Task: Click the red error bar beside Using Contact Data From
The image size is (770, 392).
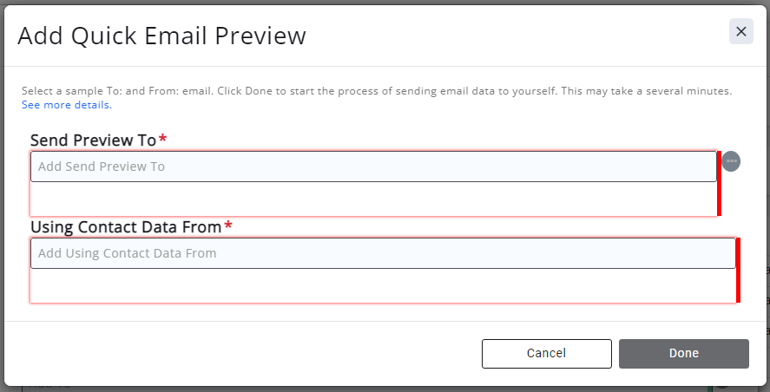Action: click(x=738, y=270)
